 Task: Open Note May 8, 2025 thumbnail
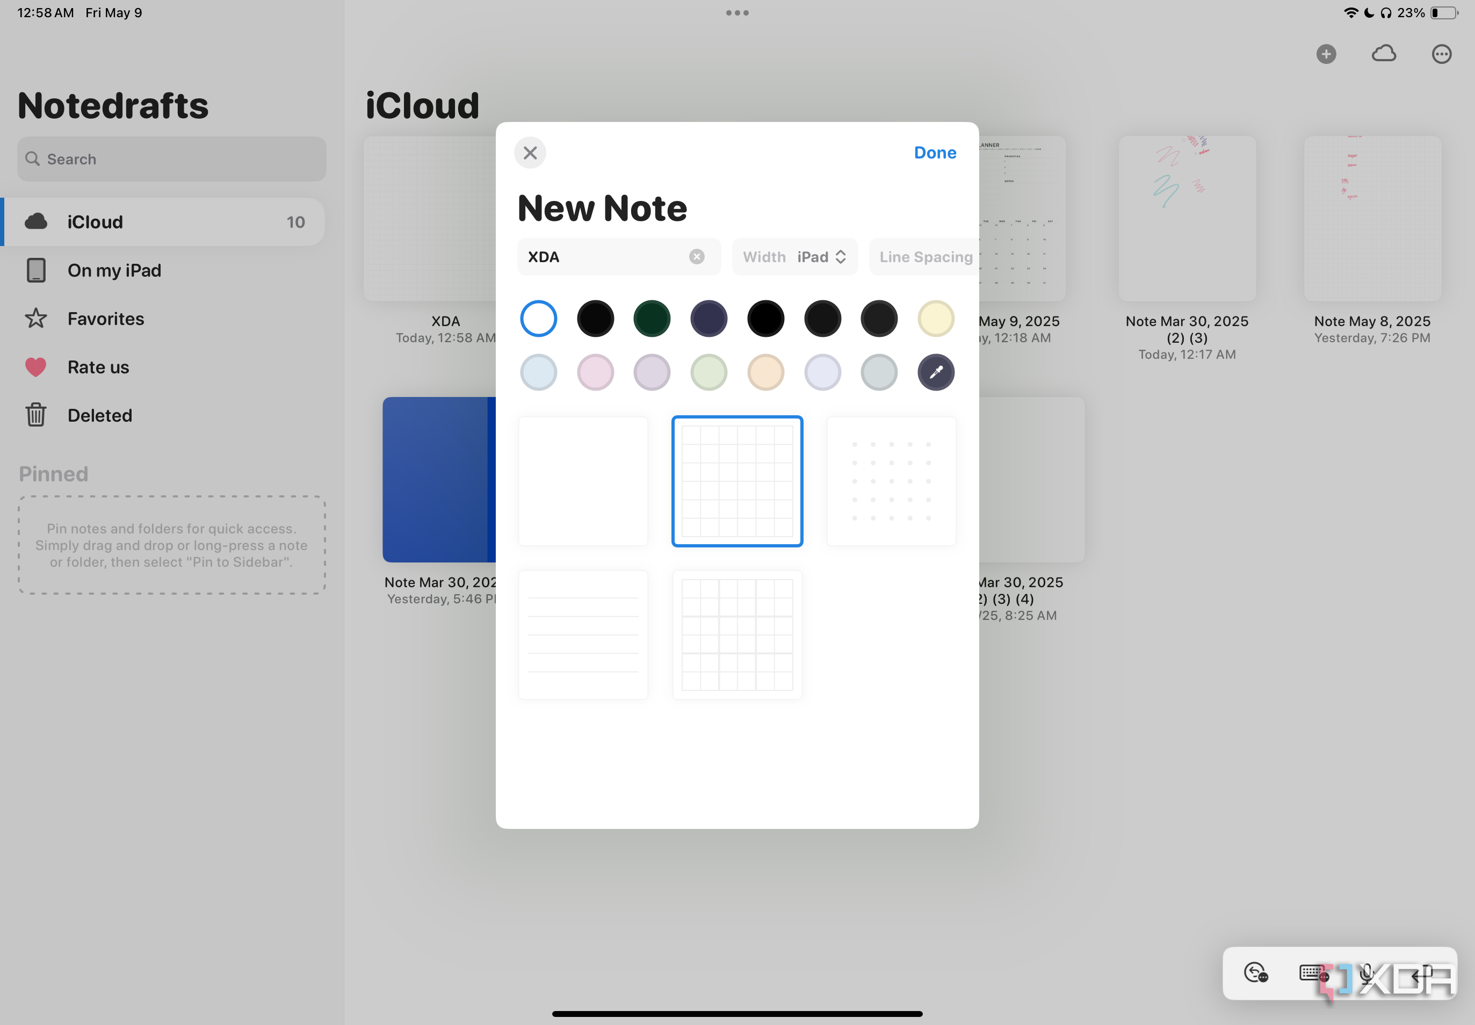coord(1372,218)
